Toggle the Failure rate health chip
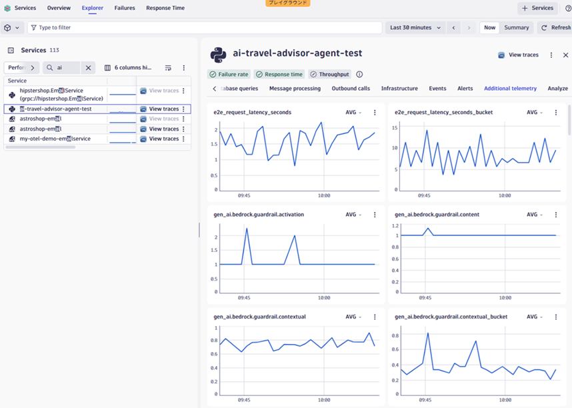 tap(229, 75)
